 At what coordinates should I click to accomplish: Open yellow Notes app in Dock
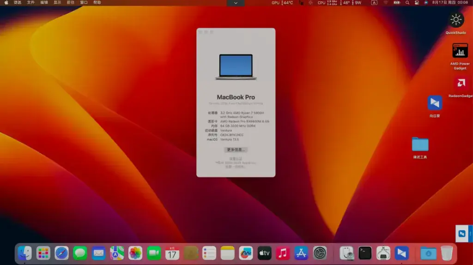tap(227, 253)
